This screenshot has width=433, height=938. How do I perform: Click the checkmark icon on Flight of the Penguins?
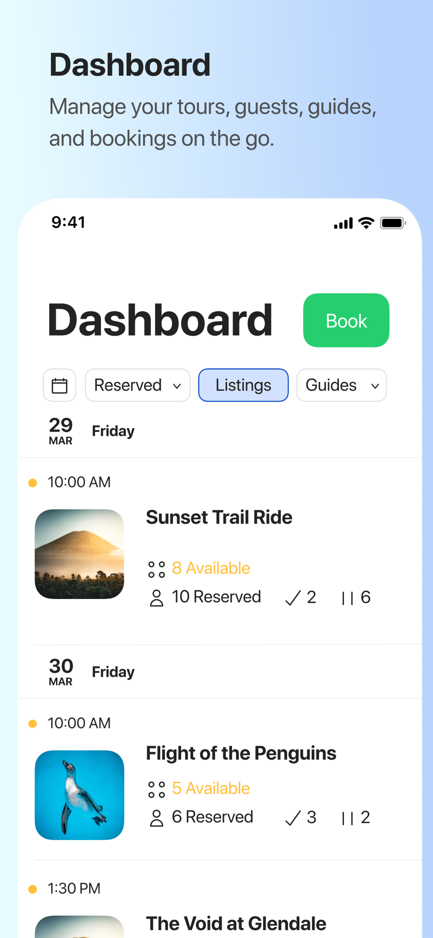click(293, 818)
